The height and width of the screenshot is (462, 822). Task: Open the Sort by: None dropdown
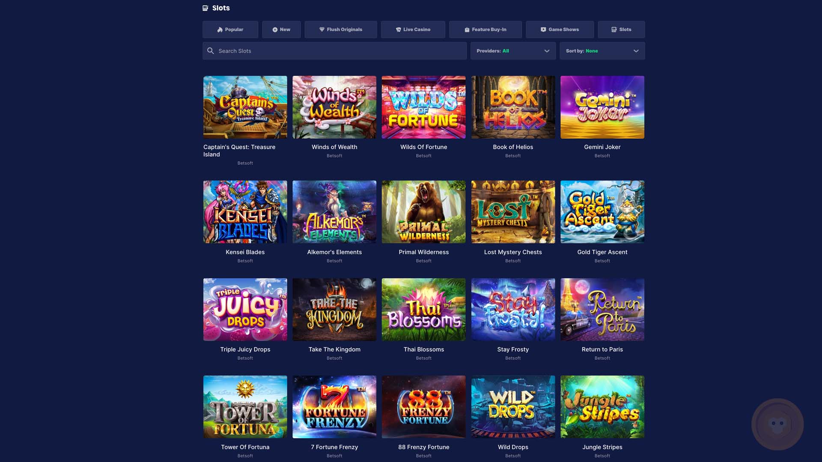click(602, 51)
